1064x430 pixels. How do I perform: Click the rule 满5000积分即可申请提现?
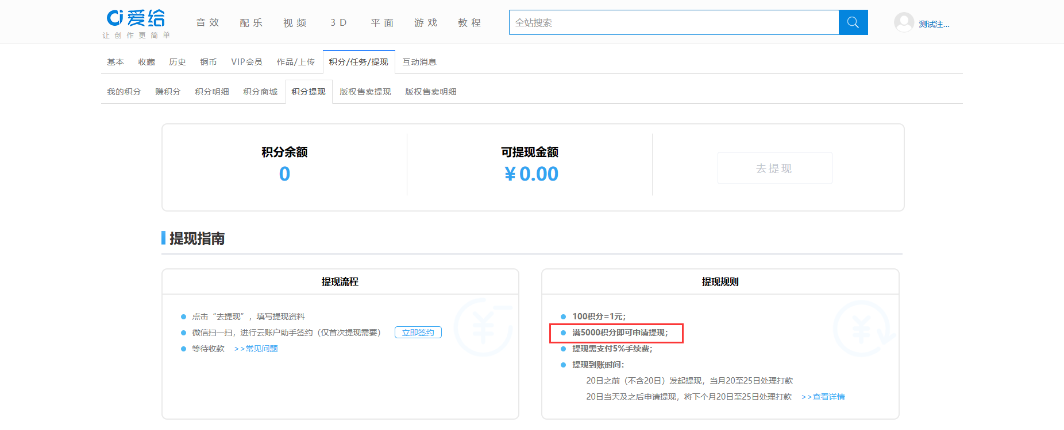pos(620,333)
